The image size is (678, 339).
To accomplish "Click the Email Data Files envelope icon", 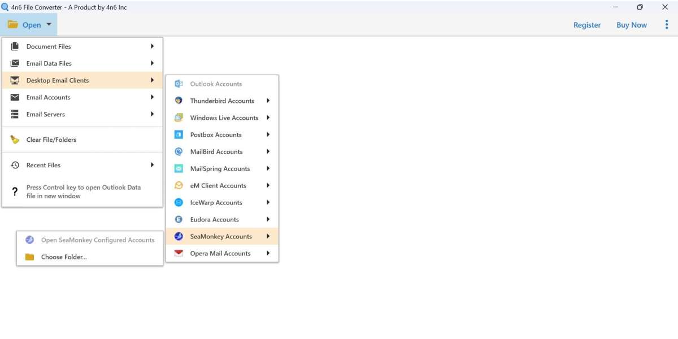I will tap(15, 63).
